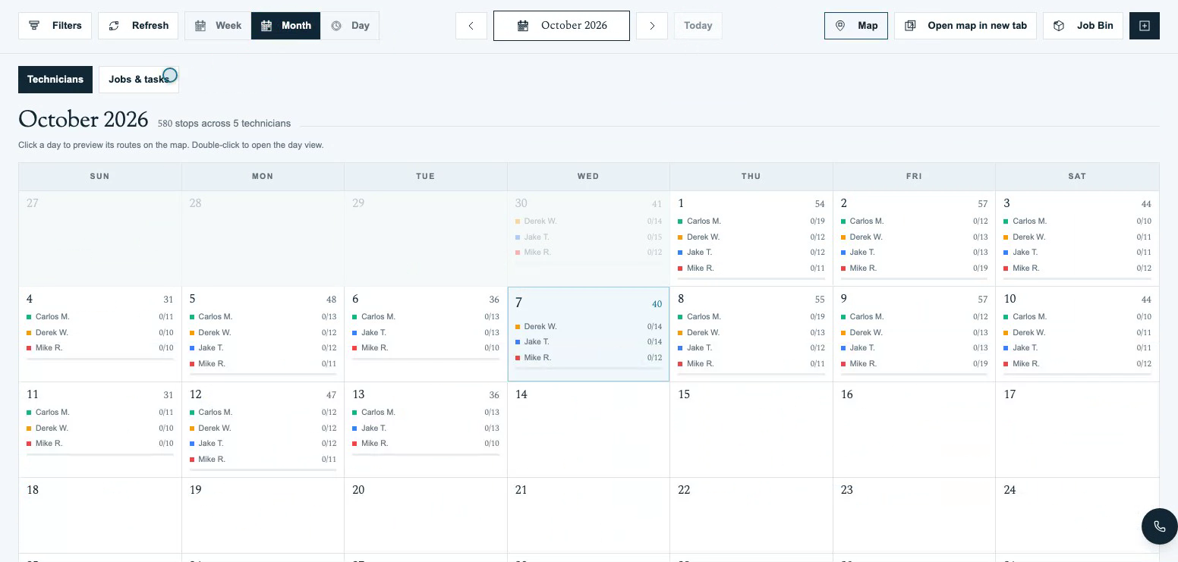Select day cell October 3
Viewport: 1178px width, 562px height.
(1077, 238)
